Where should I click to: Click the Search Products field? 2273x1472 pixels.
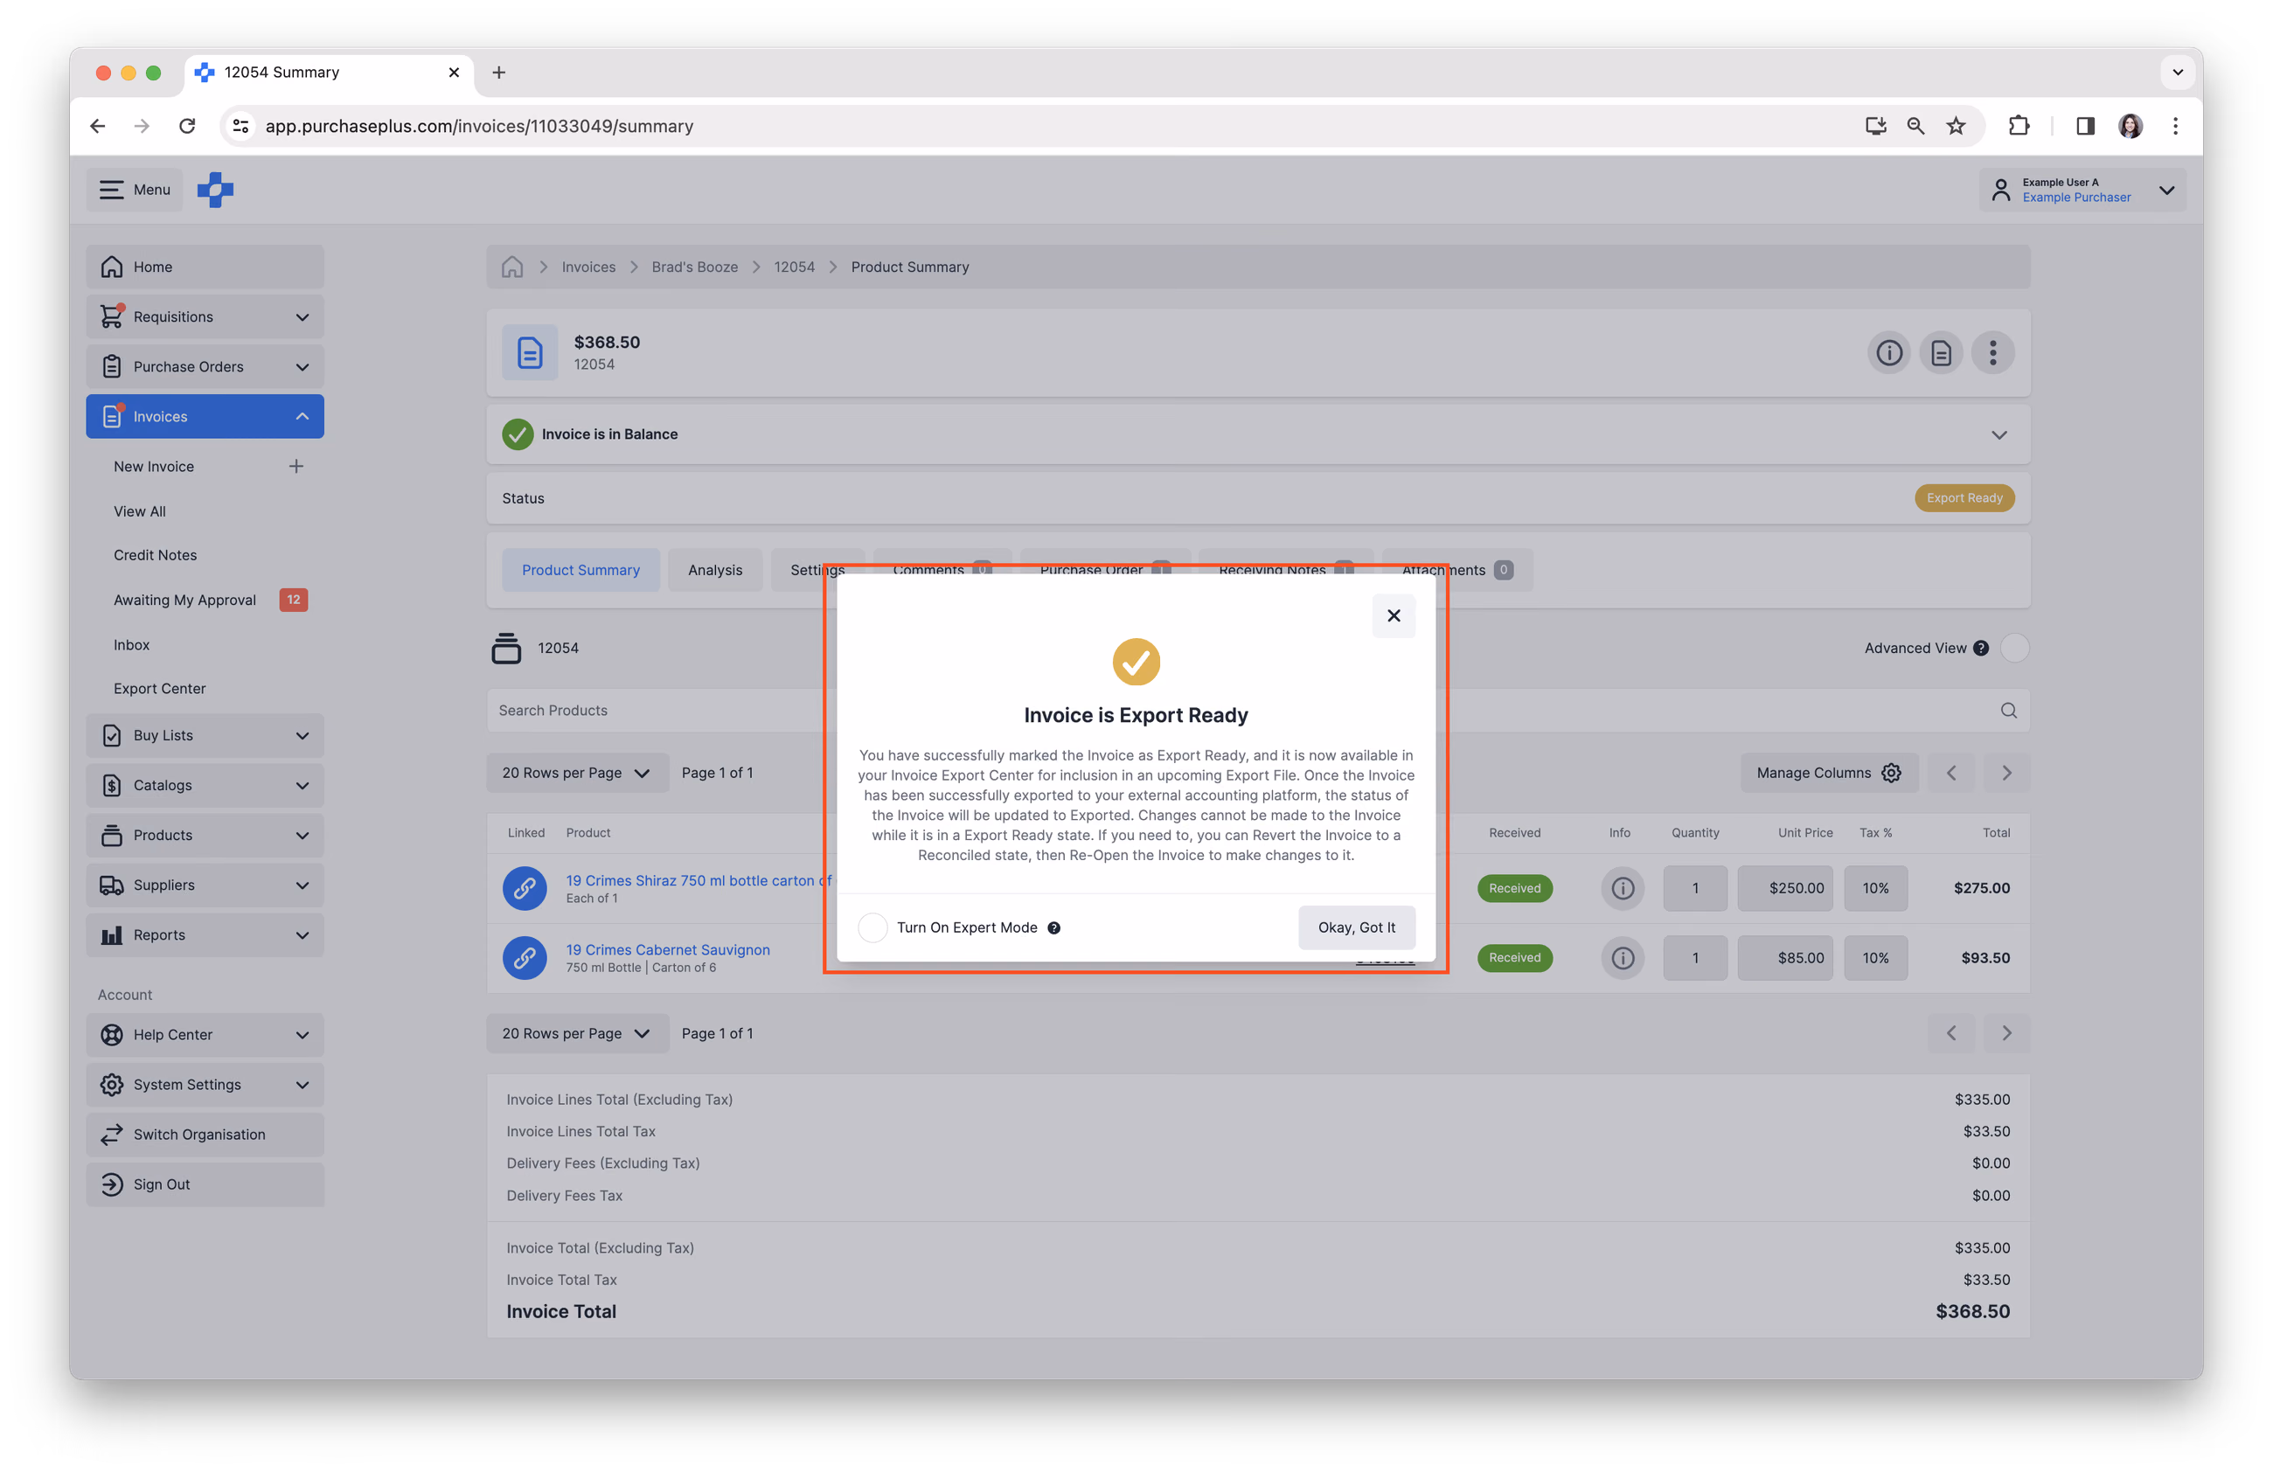[1257, 711]
